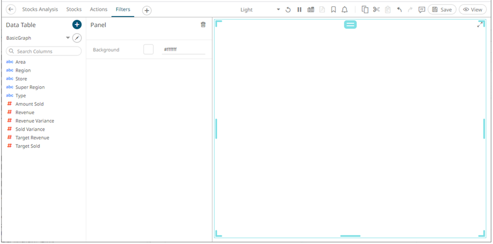
Task: Click the cut scissors icon
Action: click(376, 9)
